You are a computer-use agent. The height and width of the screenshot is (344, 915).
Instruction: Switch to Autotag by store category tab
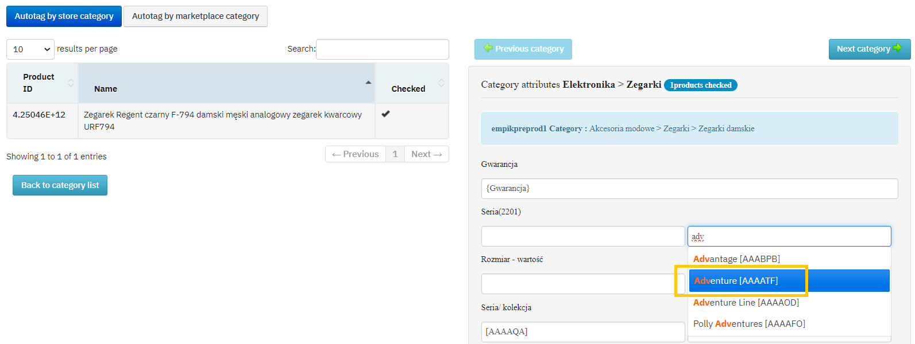[x=64, y=16]
